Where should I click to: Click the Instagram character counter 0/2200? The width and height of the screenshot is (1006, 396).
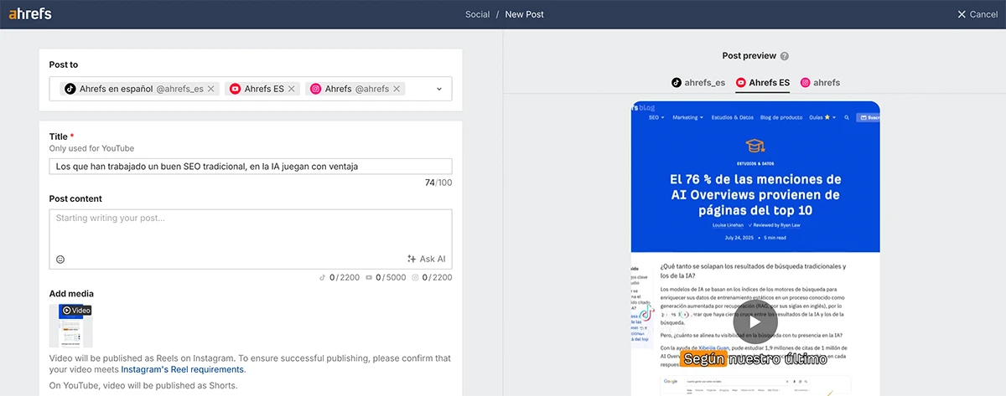coord(433,277)
